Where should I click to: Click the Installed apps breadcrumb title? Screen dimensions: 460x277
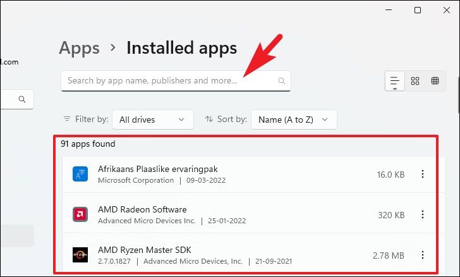[x=181, y=47]
